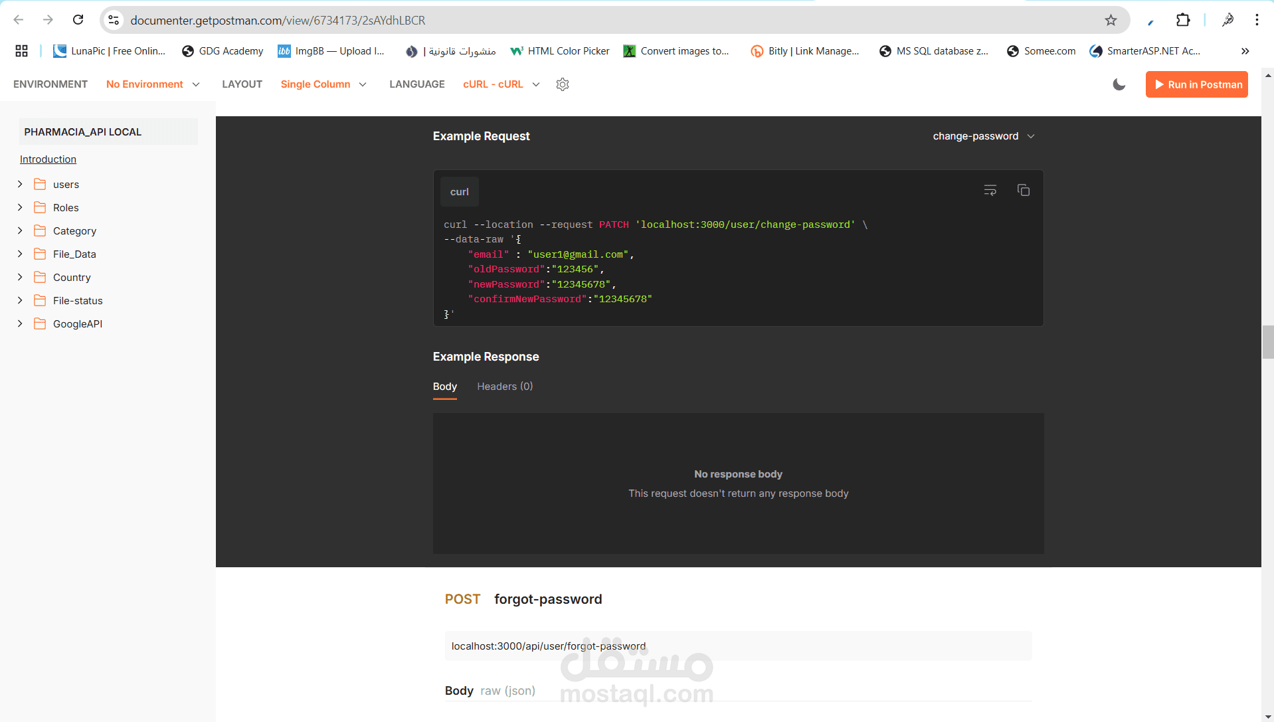Bookmark the page via the star icon
The height and width of the screenshot is (722, 1274).
tap(1111, 20)
